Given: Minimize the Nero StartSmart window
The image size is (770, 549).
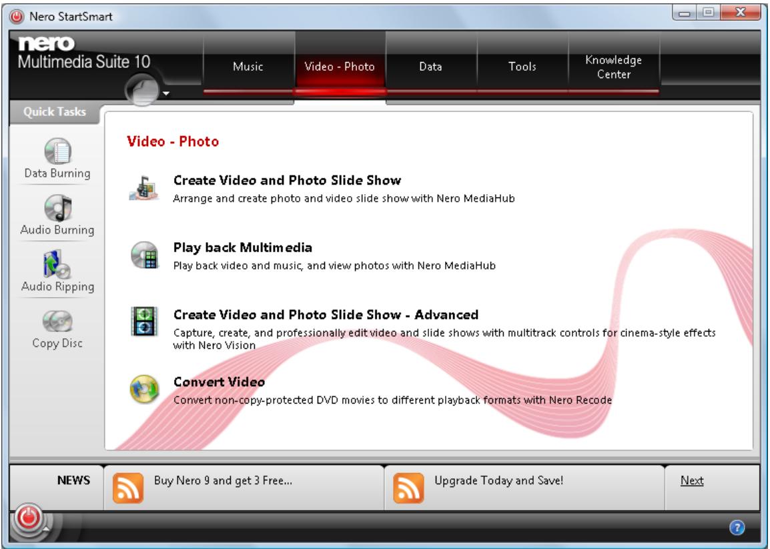Looking at the screenshot, I should tap(684, 13).
